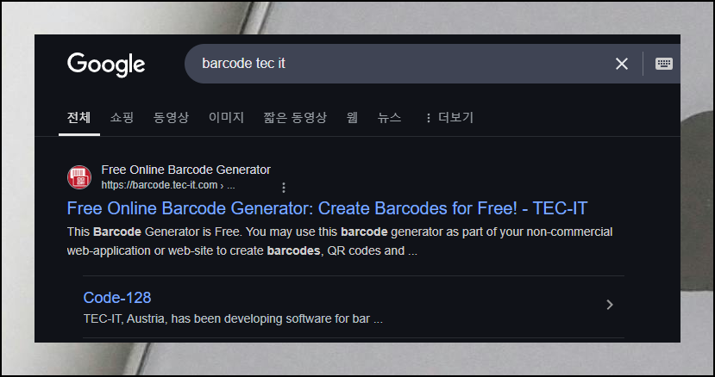The width and height of the screenshot is (715, 377).
Task: Open the on-screen keyboard icon
Action: (663, 64)
